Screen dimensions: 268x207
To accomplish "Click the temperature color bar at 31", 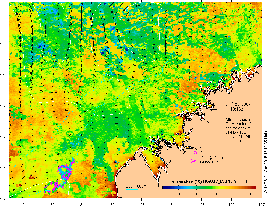I will click(251, 188).
